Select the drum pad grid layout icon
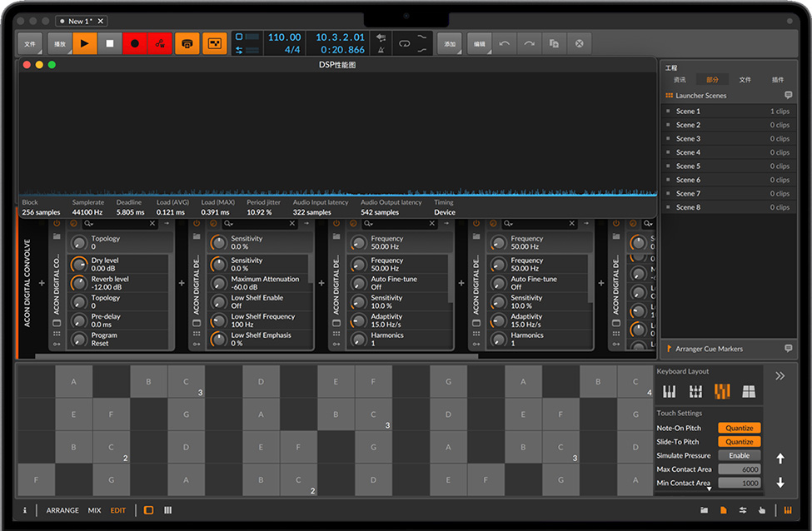Screen dimensions: 812x531 pos(749,391)
